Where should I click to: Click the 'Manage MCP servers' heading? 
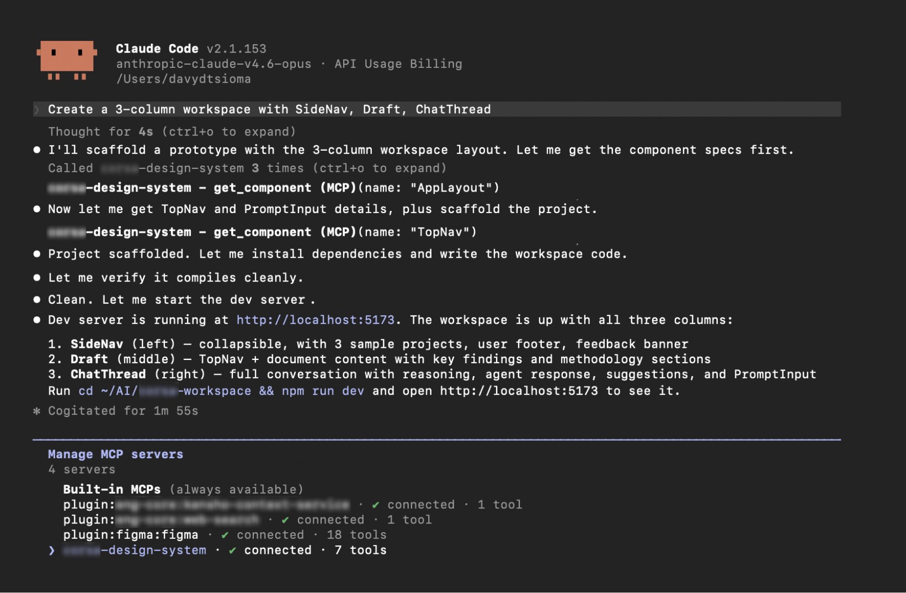pyautogui.click(x=115, y=454)
